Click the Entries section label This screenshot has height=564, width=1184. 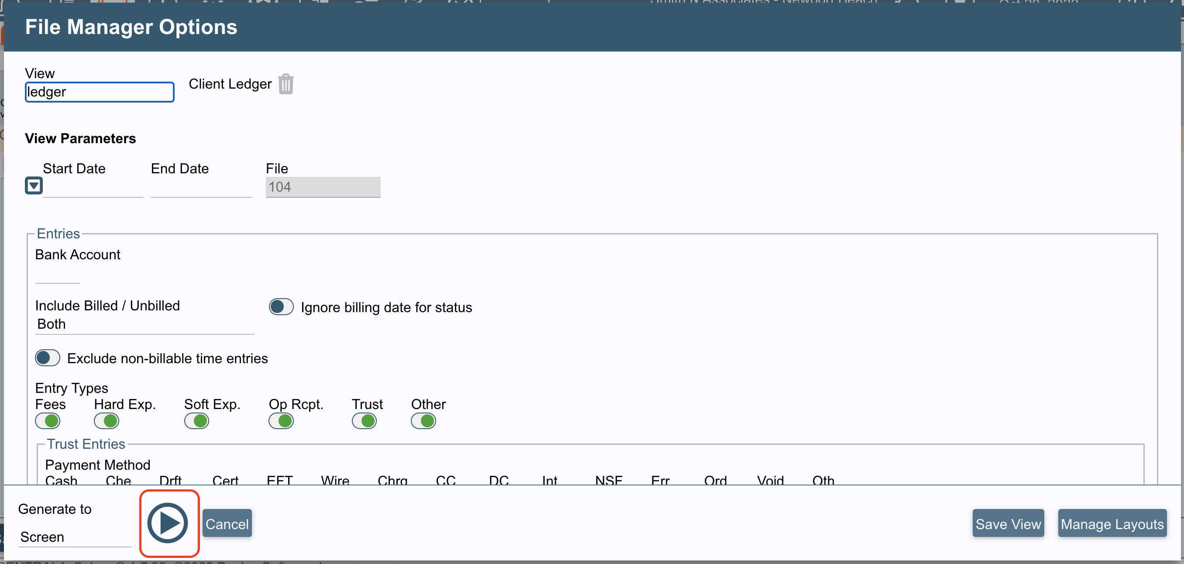tap(59, 234)
